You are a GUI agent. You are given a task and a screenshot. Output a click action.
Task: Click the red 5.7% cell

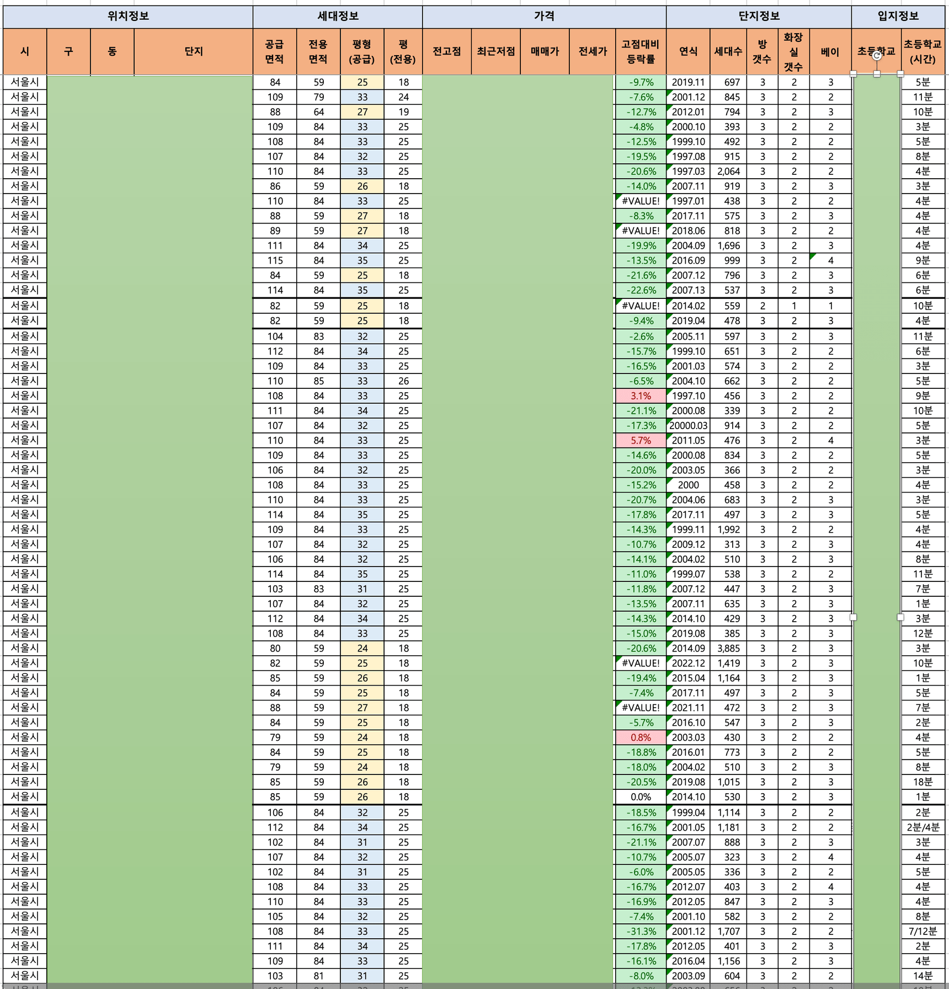(x=641, y=441)
